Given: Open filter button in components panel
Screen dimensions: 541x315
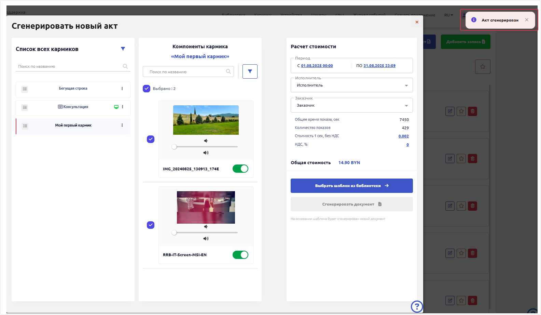Looking at the screenshot, I should pos(250,71).
